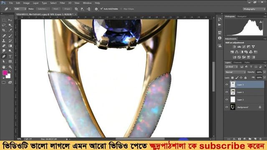
Task: Open the pen tool preset picker arrow
Action: tap(10, 9)
